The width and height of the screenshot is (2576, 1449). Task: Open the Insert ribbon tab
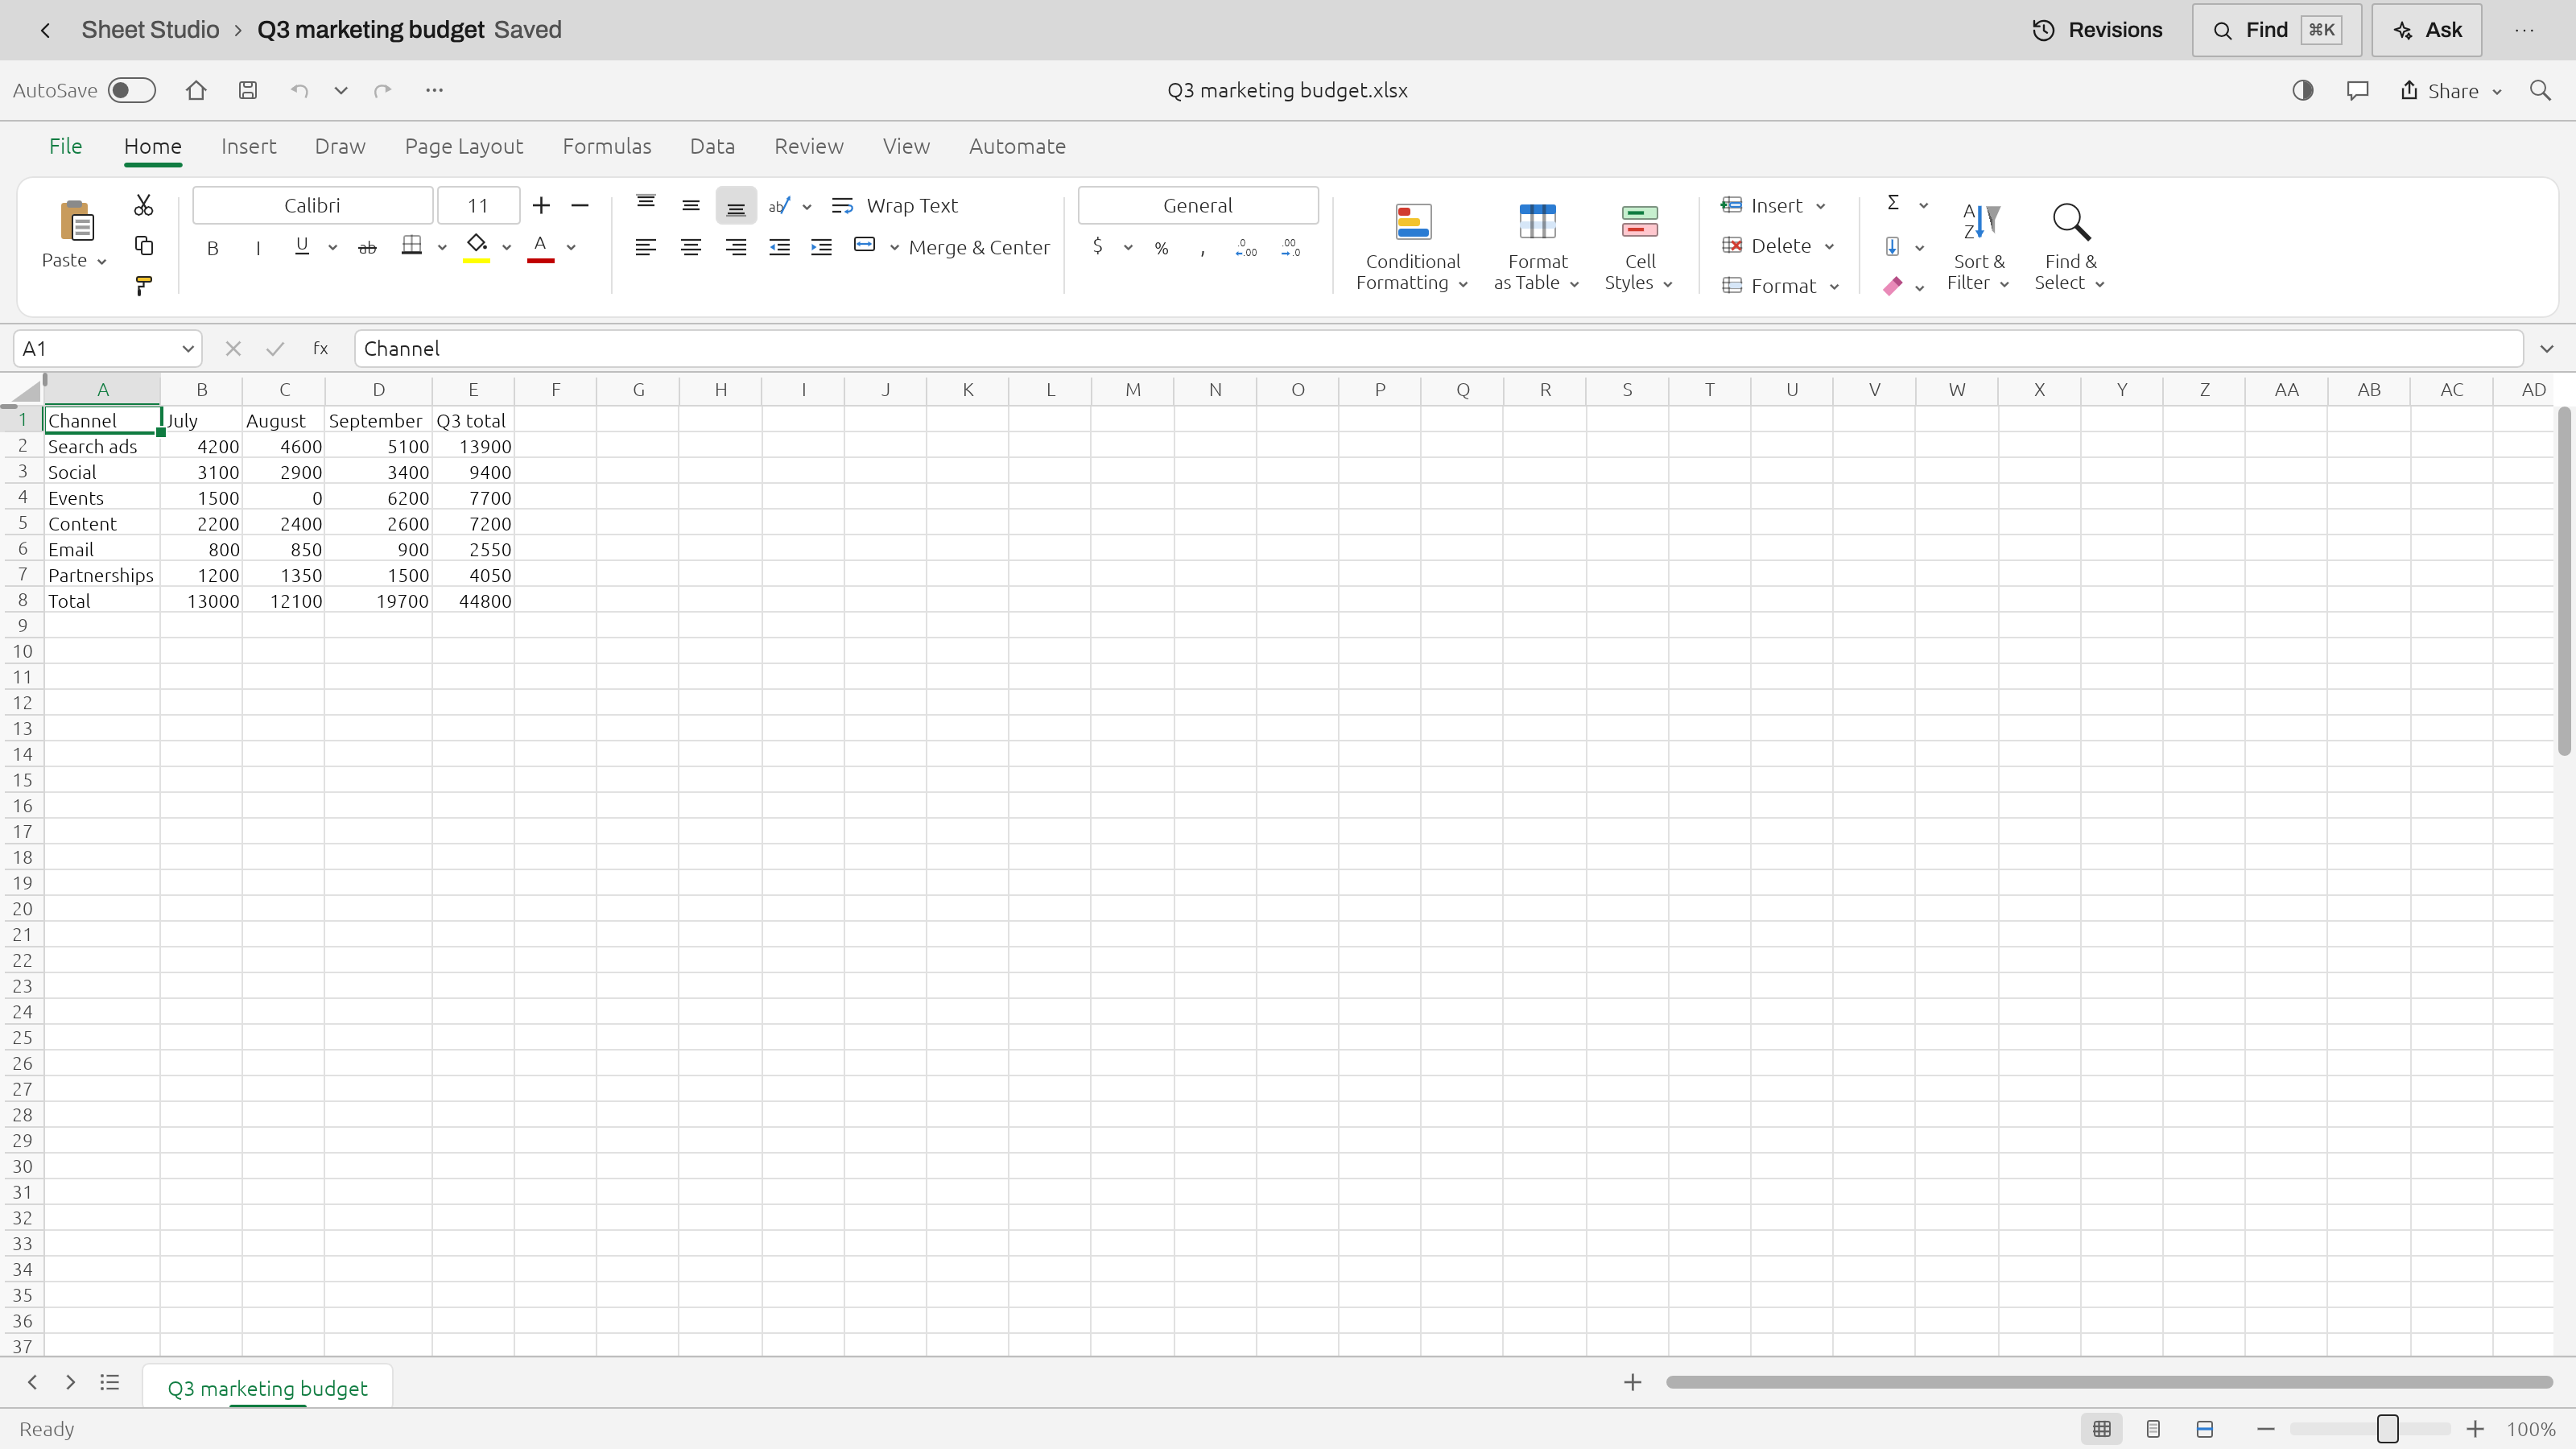coord(248,146)
